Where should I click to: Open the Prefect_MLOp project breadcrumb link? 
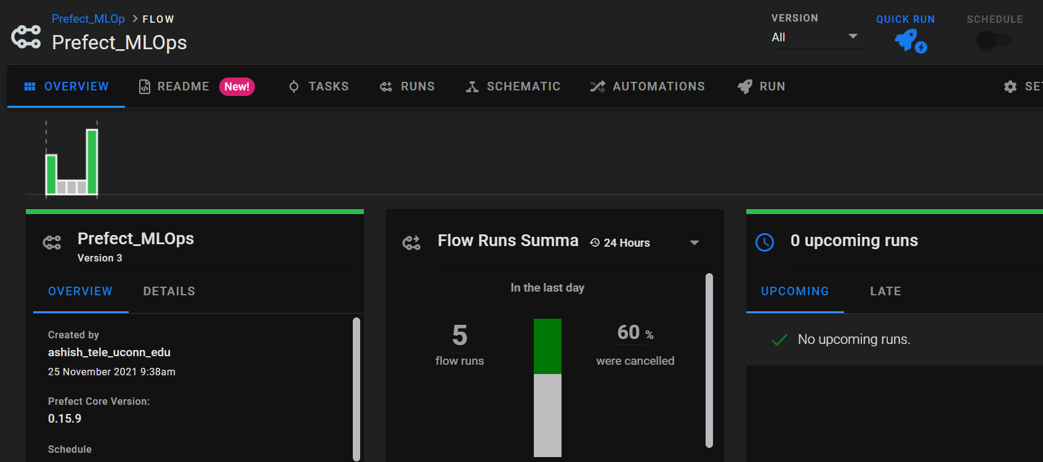point(88,19)
